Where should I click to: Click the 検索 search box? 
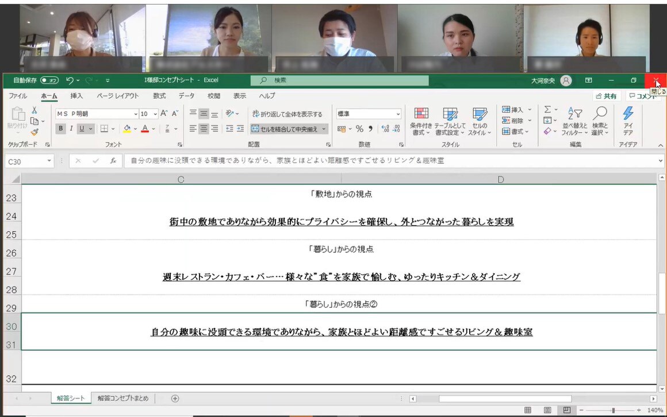(x=339, y=80)
